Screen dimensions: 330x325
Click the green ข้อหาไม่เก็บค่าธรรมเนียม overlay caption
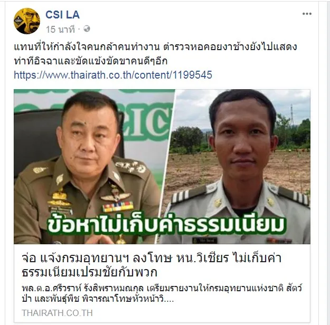[166, 225]
